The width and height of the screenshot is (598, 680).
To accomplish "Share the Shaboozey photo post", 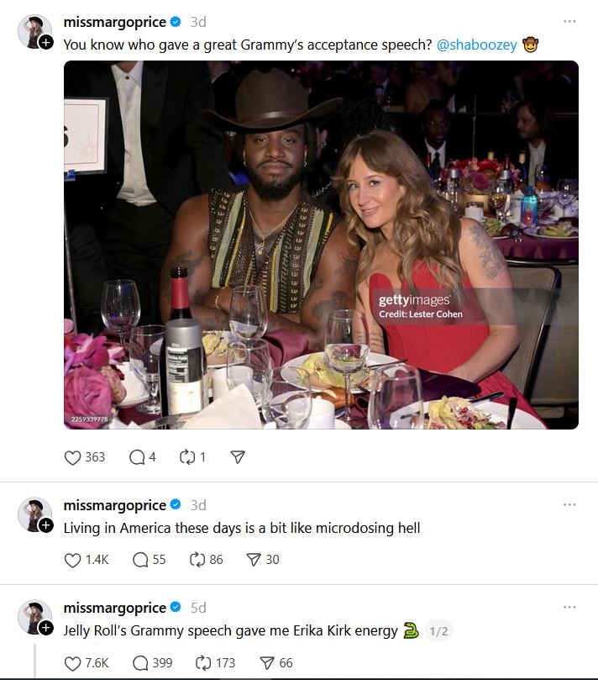I will tap(238, 456).
